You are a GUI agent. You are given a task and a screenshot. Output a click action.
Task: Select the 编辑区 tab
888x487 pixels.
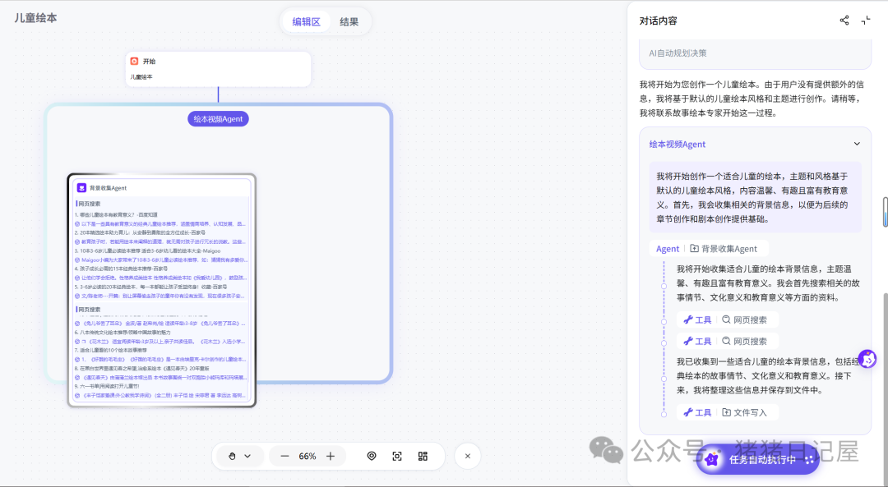click(305, 21)
